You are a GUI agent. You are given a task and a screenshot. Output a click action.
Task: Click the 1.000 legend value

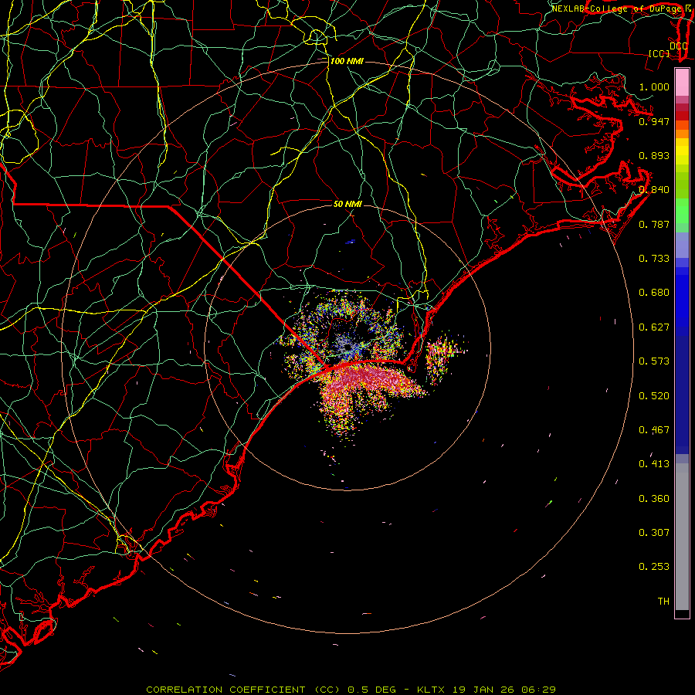[654, 86]
